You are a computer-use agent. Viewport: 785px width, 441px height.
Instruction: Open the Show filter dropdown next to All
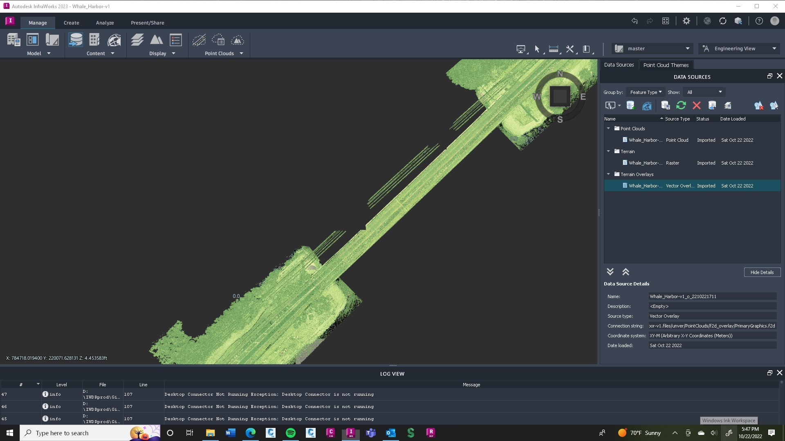[x=704, y=92]
